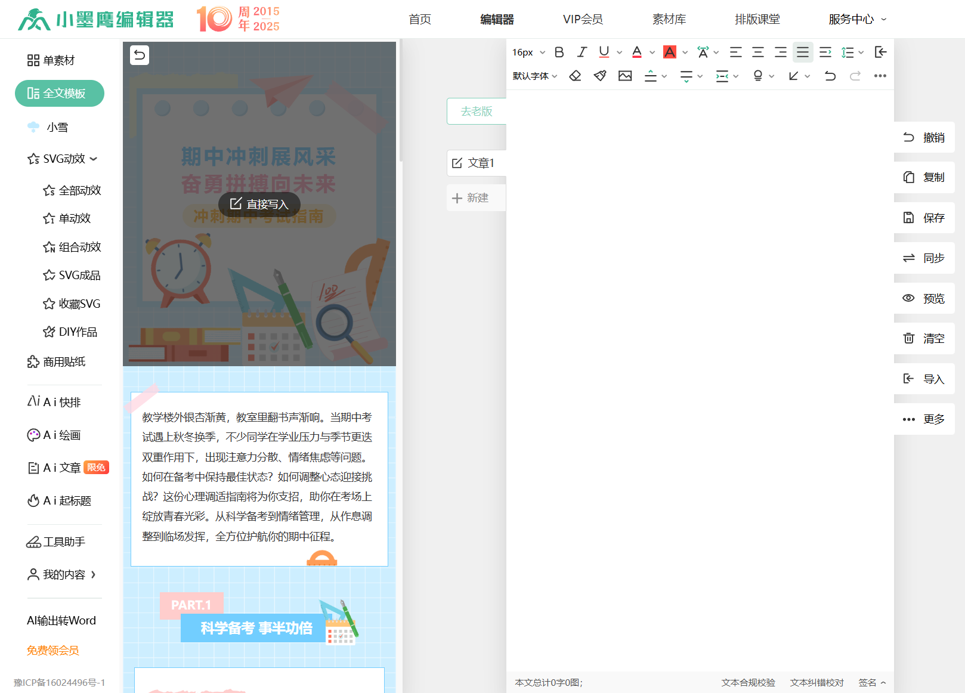Insert an image using the picture icon
The height and width of the screenshot is (693, 965).
coord(625,76)
